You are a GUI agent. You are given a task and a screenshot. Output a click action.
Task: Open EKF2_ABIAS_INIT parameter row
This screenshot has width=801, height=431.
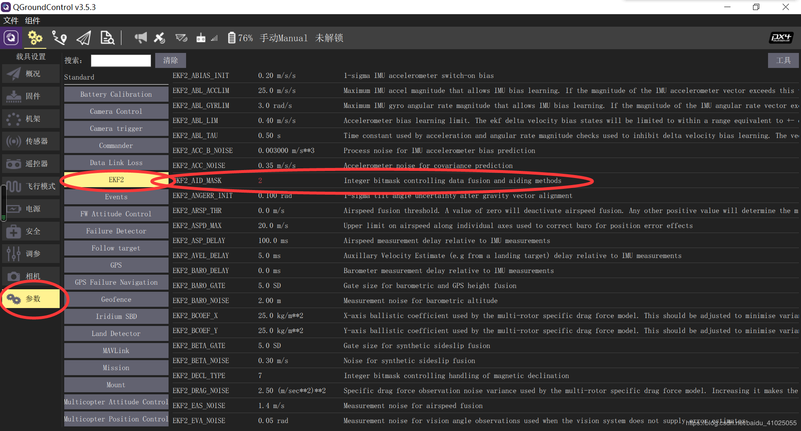tap(486, 75)
